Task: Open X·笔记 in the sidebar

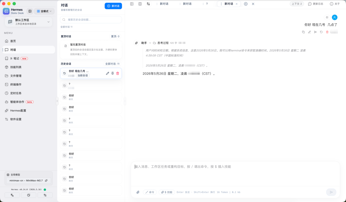Action: [x=29, y=59]
